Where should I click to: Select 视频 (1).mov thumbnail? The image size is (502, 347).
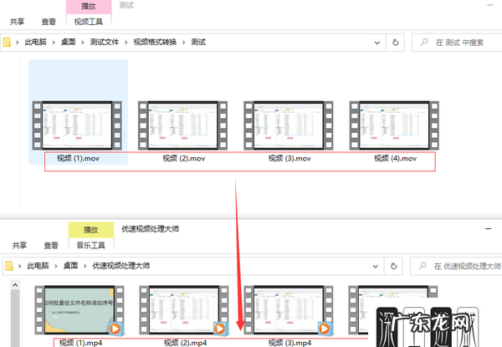pyautogui.click(x=77, y=125)
